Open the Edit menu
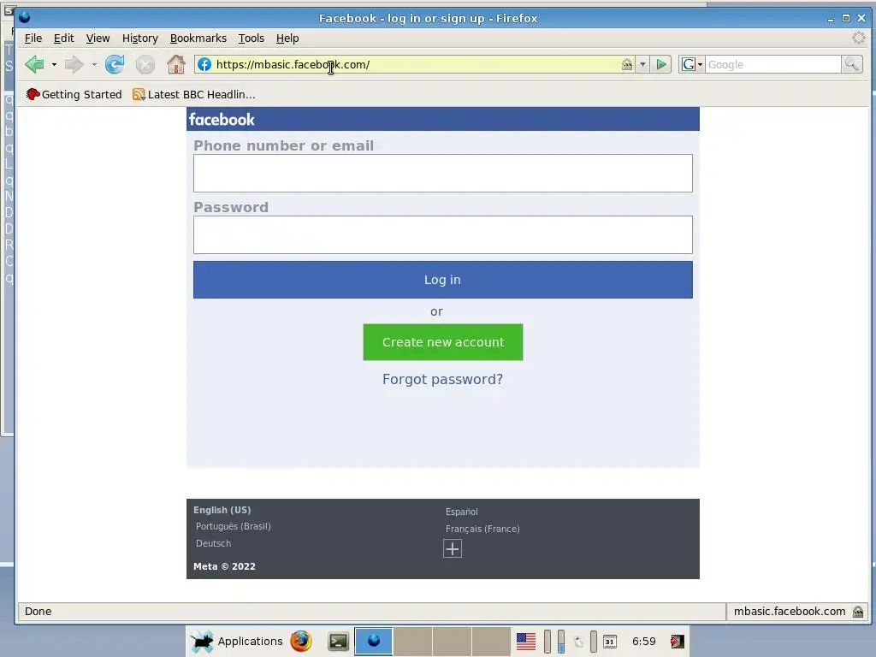Image resolution: width=876 pixels, height=657 pixels. click(x=63, y=38)
